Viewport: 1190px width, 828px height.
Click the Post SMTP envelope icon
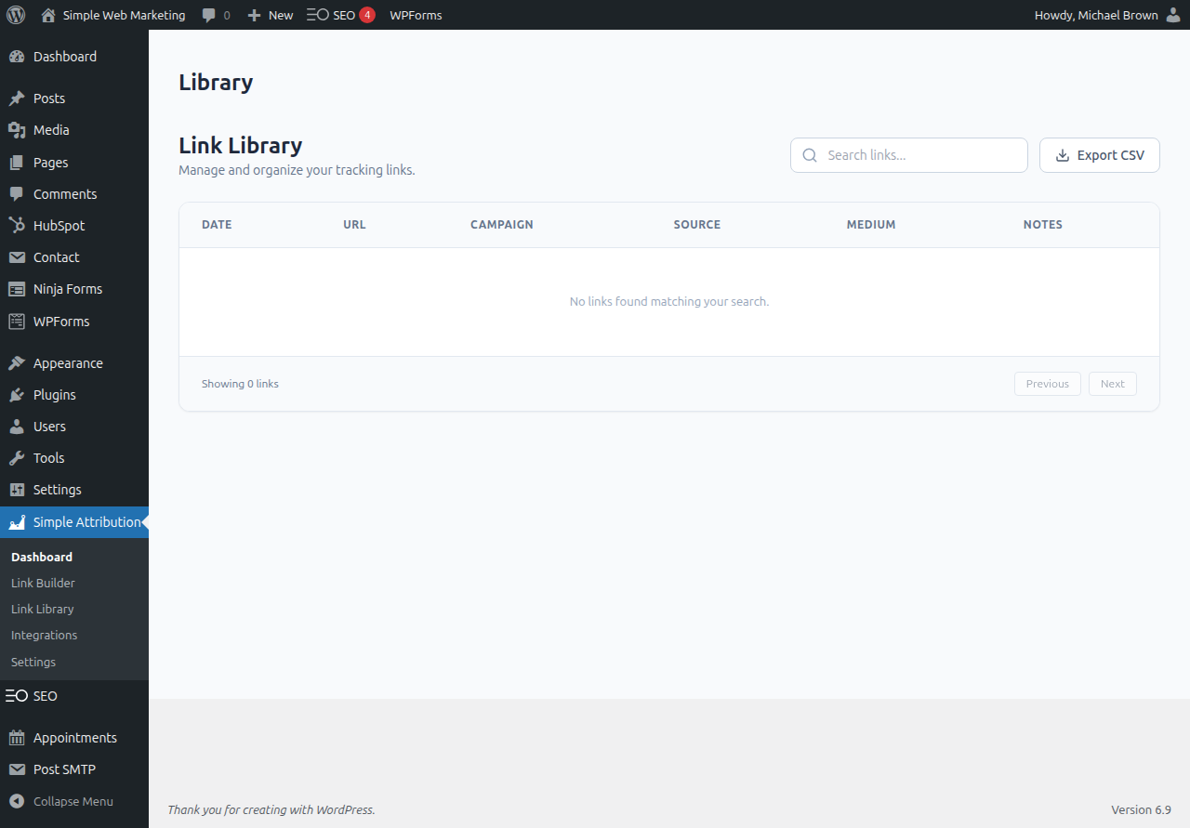coord(17,769)
